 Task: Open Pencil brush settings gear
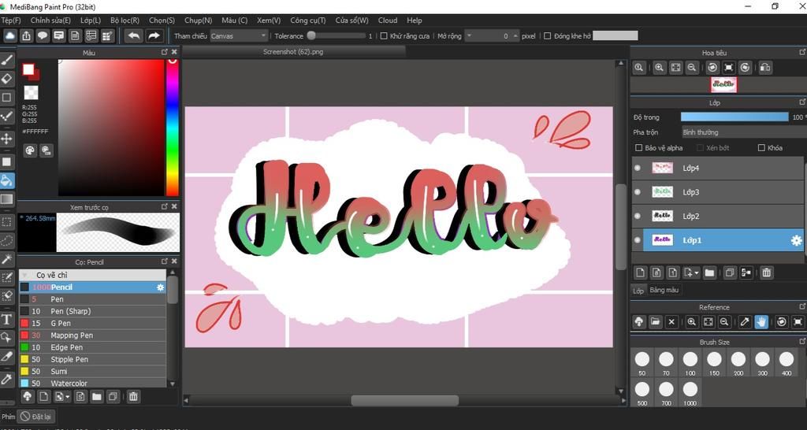pyautogui.click(x=160, y=287)
